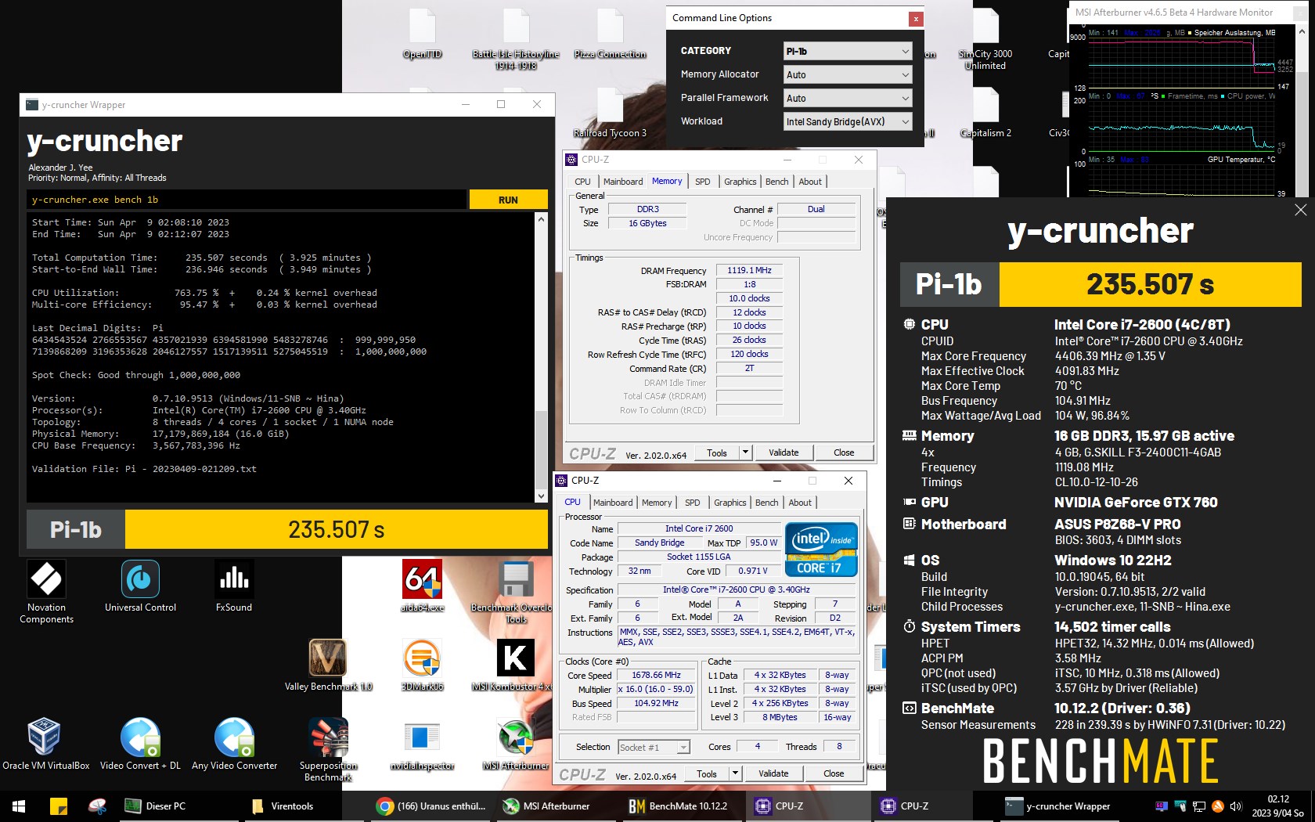Expand Parallel Framework dropdown
Image resolution: width=1315 pixels, height=822 pixels.
click(x=847, y=98)
